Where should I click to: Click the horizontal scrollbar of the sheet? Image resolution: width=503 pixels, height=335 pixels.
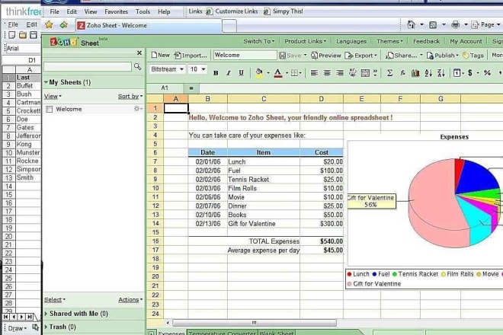pyautogui.click(x=255, y=323)
